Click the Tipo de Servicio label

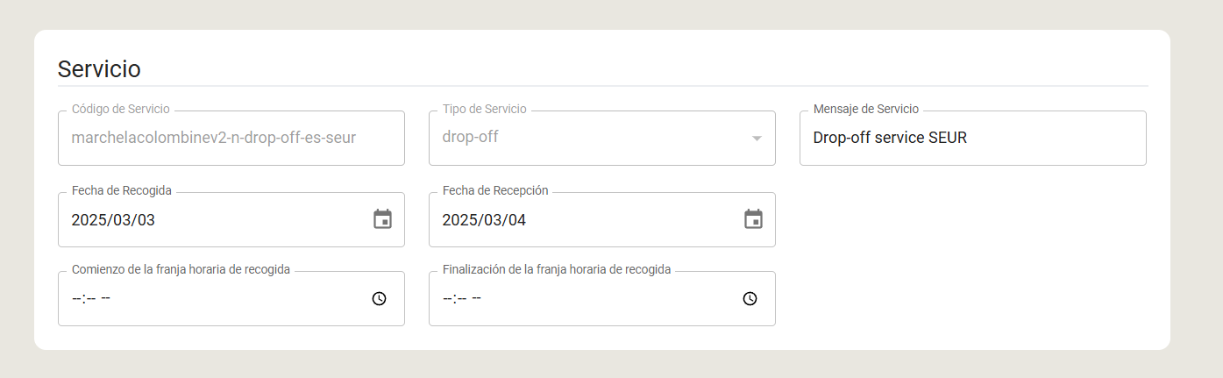click(x=485, y=109)
